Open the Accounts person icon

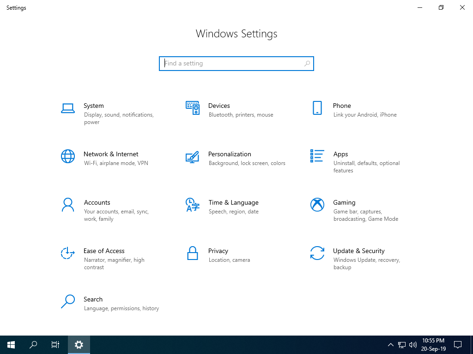(68, 205)
